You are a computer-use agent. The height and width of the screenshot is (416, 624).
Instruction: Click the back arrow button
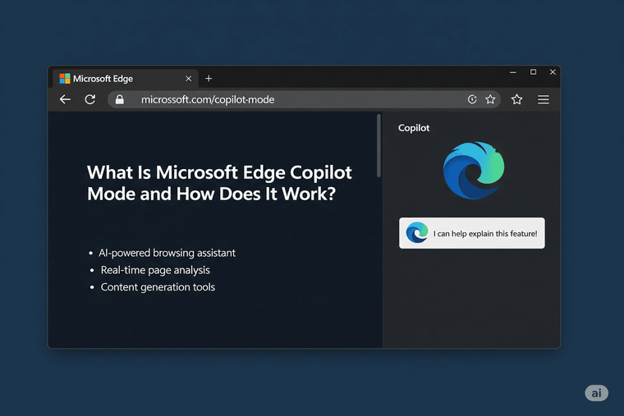65,99
